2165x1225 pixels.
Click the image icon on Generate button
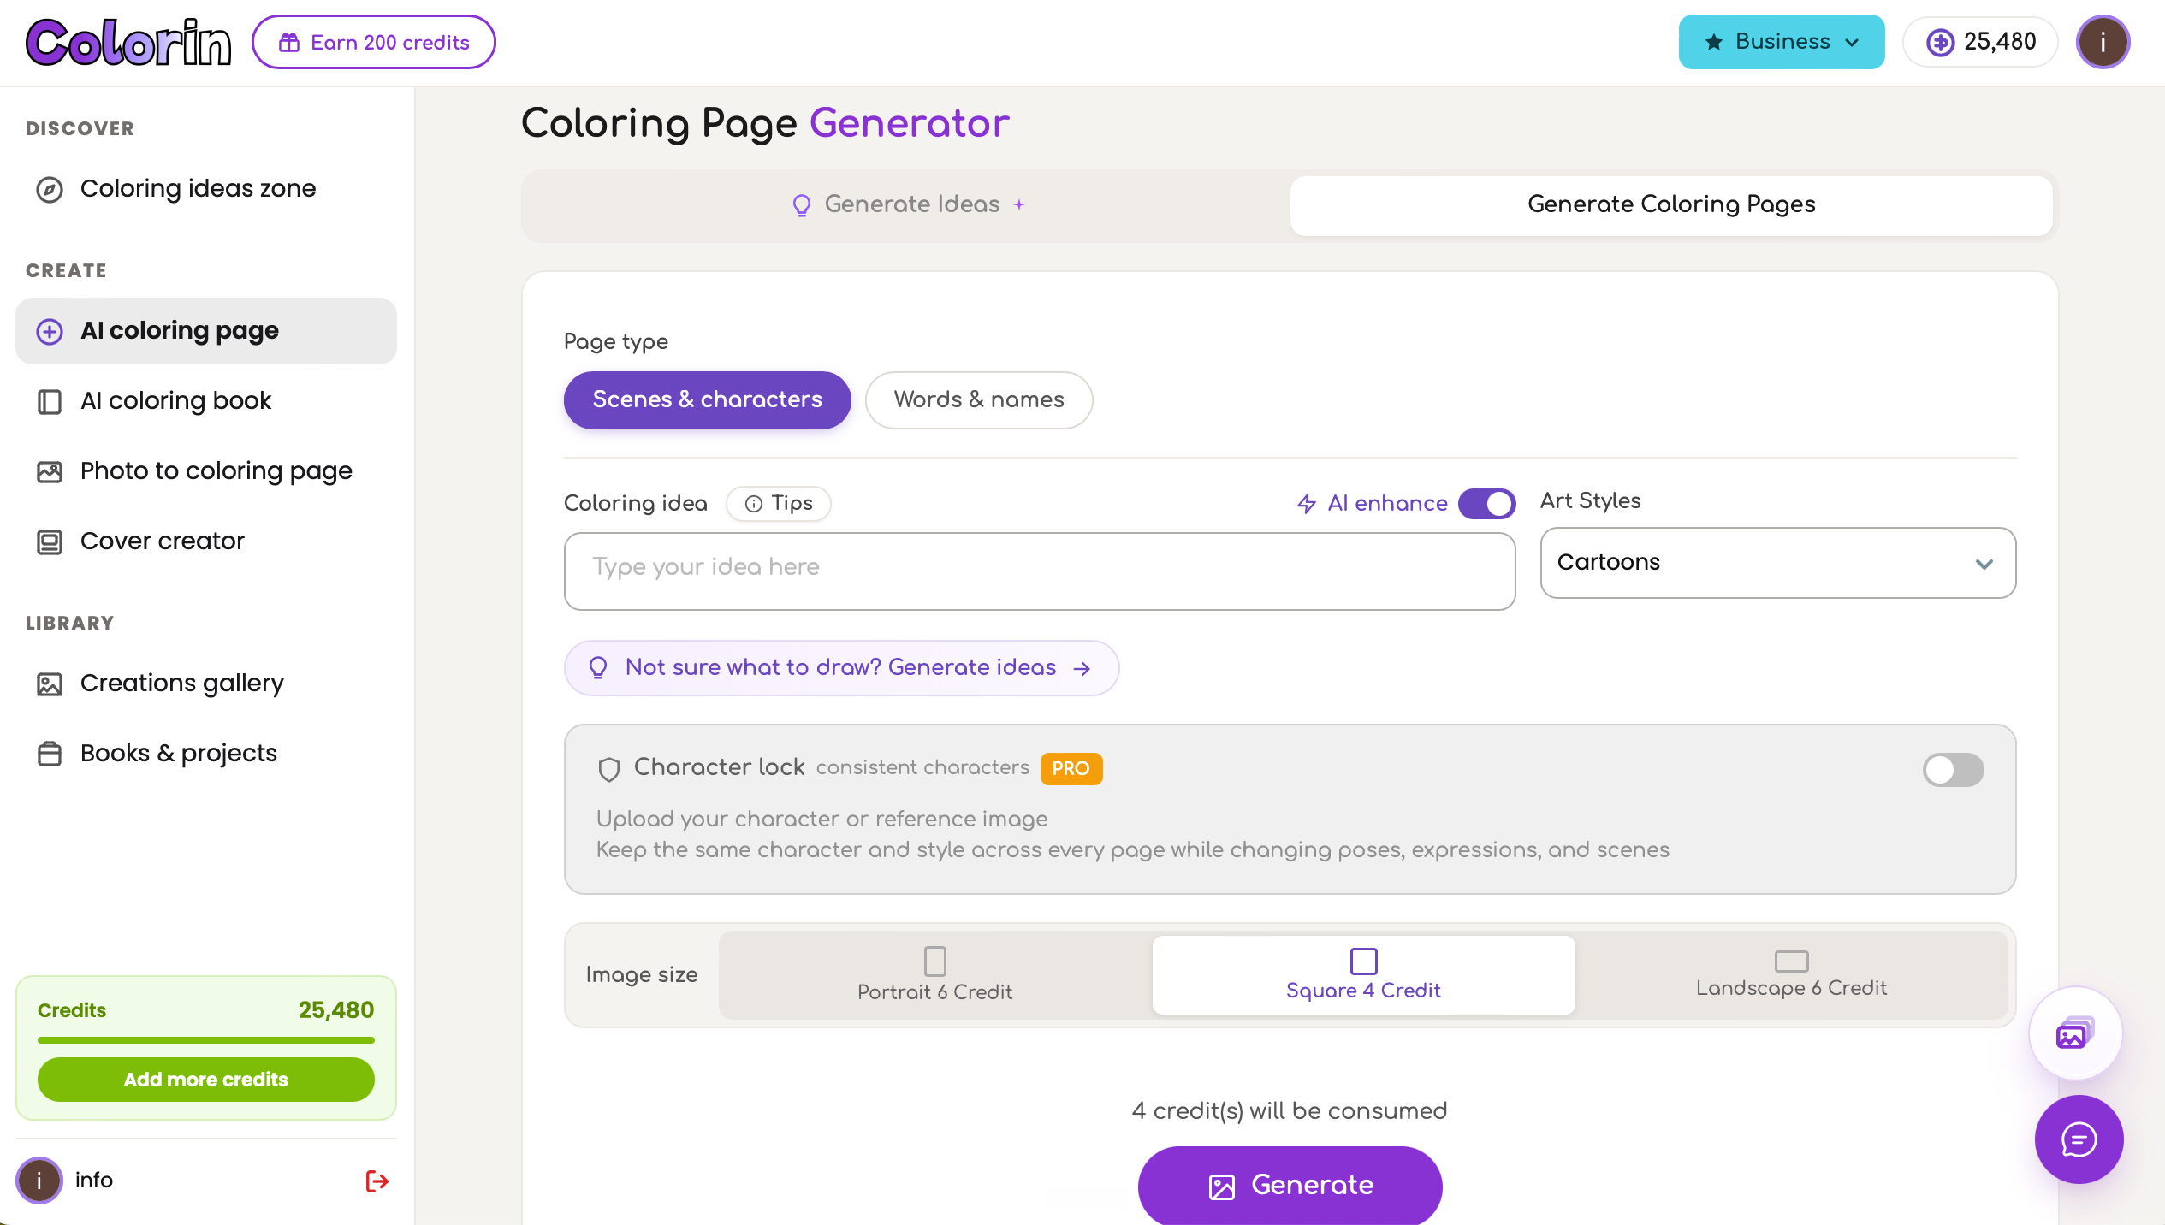click(x=1221, y=1187)
